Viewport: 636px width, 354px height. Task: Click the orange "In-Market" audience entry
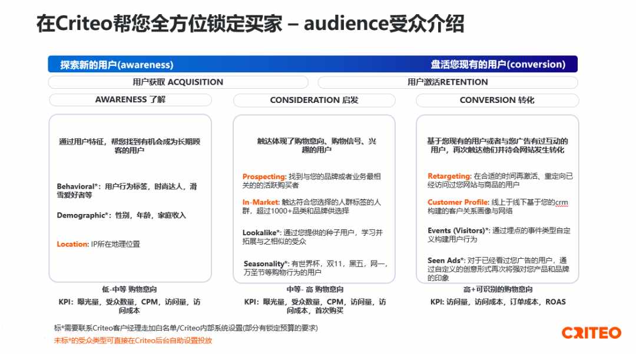pos(312,206)
